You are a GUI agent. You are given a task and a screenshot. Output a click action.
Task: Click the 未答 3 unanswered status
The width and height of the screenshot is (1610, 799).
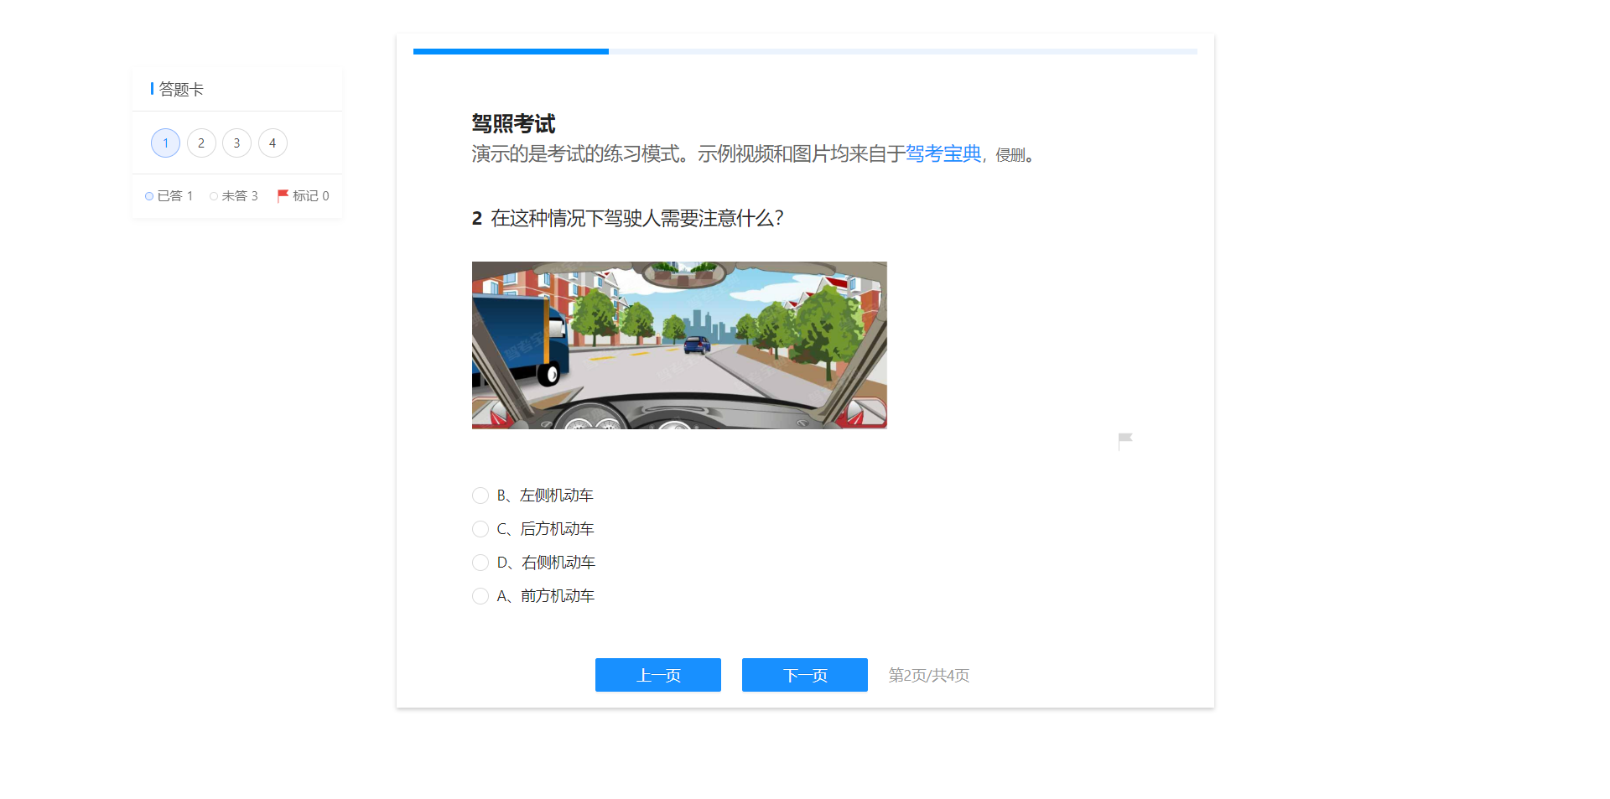click(234, 195)
